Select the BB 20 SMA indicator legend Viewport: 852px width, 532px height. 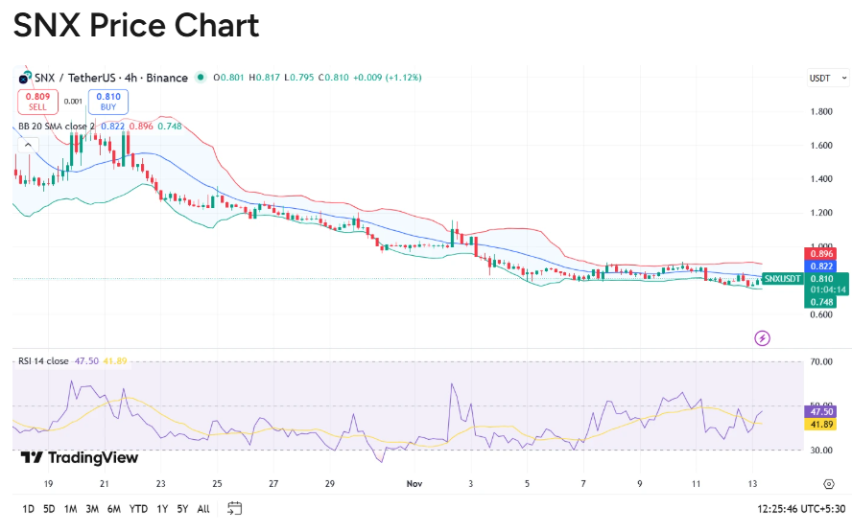[56, 126]
